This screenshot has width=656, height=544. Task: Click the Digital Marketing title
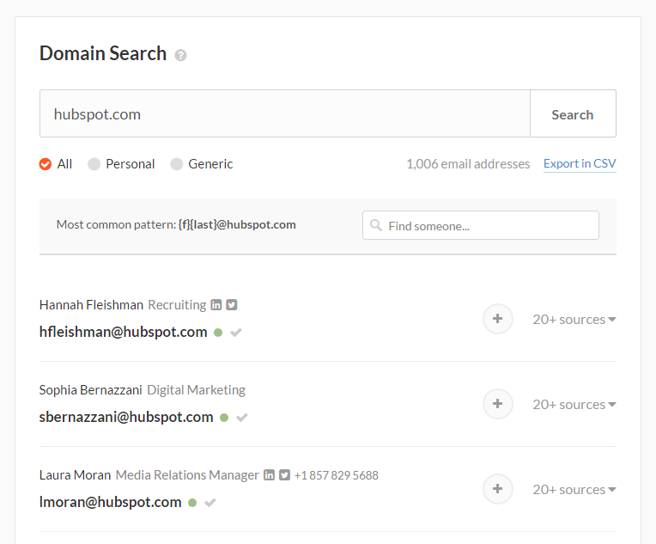click(197, 390)
